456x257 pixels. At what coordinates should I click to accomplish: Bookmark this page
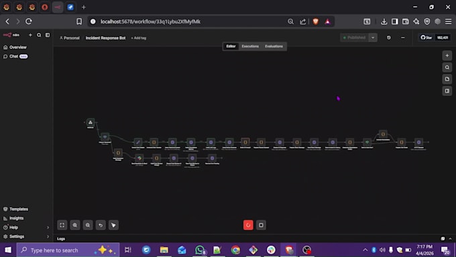[79, 21]
